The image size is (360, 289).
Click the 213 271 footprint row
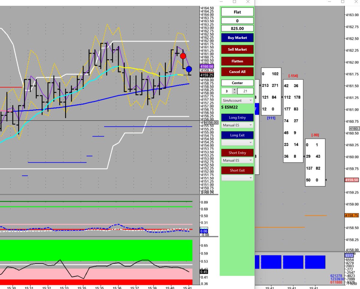click(271, 86)
